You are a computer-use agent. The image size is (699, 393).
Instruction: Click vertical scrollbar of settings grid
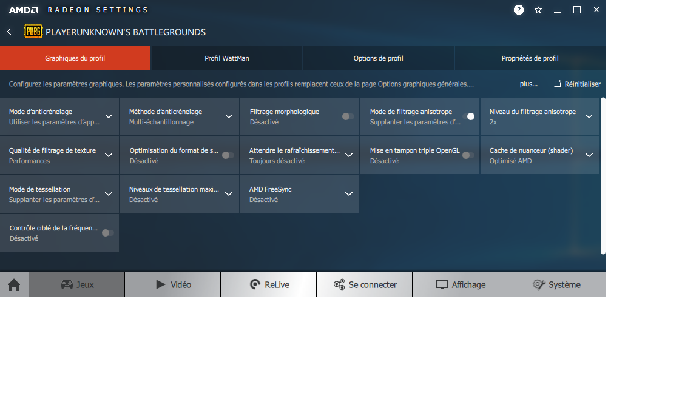(603, 176)
